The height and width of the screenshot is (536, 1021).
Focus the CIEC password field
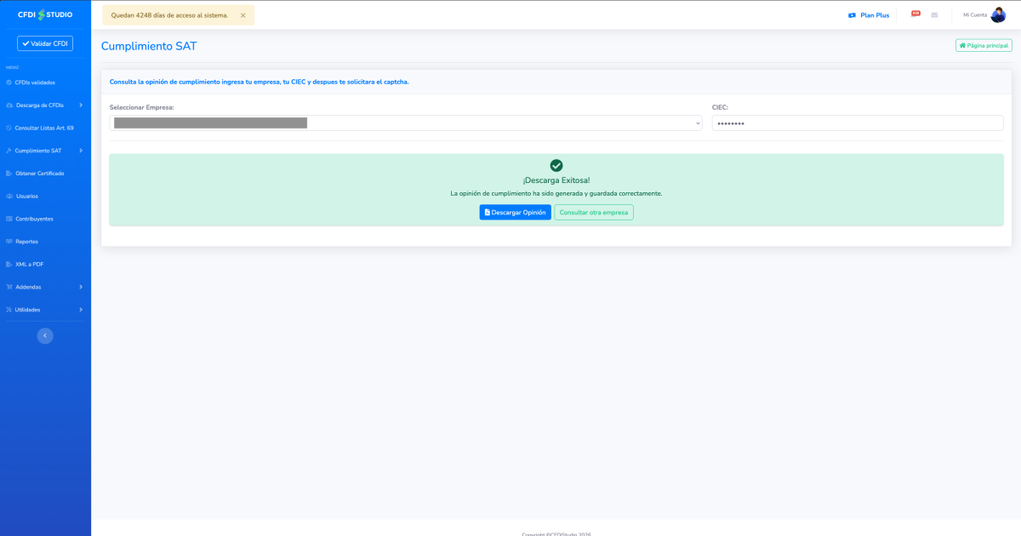[x=858, y=123]
